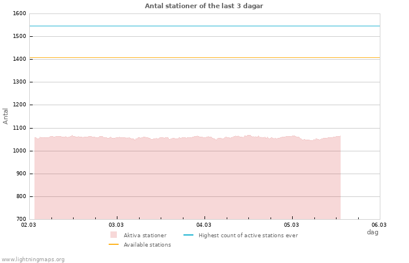Select the Highest count of active stations ever label

[x=248, y=236]
